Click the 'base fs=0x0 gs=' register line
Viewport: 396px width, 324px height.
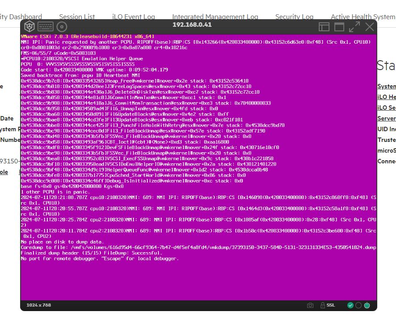[72, 187]
